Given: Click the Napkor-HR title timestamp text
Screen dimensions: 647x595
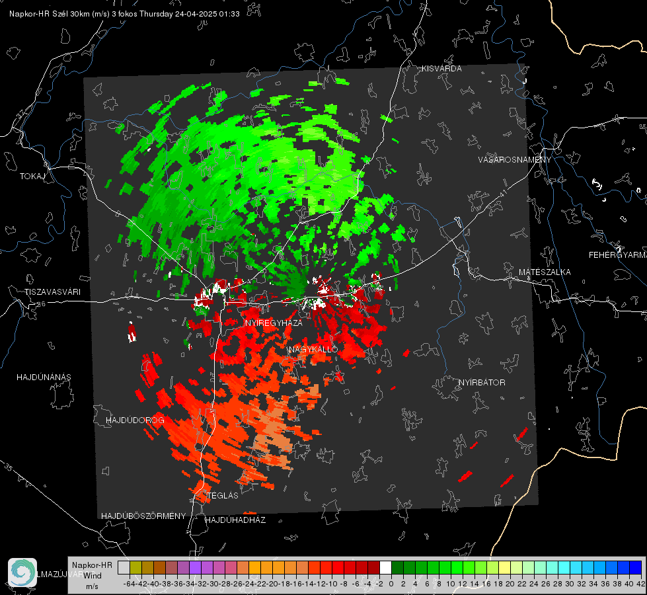Looking at the screenshot, I should [124, 14].
